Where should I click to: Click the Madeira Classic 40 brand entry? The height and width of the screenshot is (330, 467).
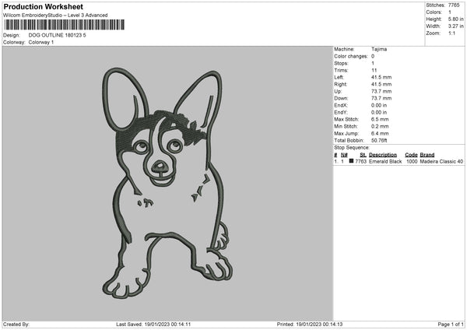click(x=441, y=161)
